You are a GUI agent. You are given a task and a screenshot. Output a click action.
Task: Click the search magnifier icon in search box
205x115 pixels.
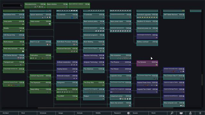pos(21,5)
